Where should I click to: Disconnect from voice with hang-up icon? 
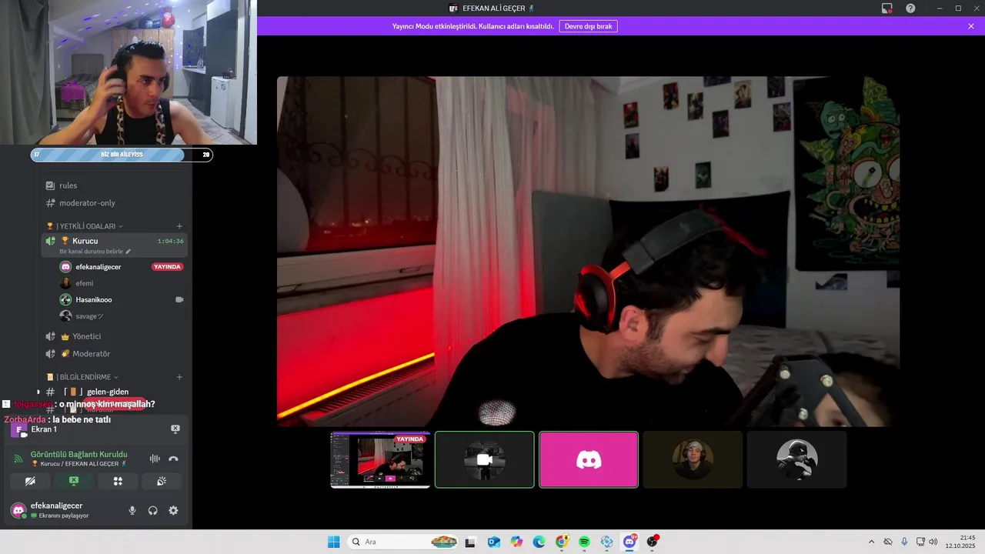pyautogui.click(x=173, y=459)
